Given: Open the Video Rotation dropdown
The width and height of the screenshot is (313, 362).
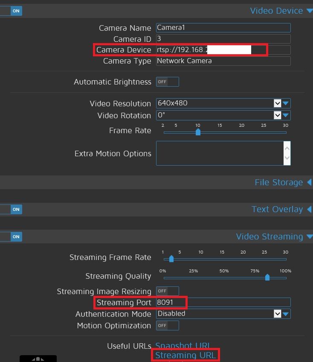Looking at the screenshot, I should pyautogui.click(x=281, y=115).
